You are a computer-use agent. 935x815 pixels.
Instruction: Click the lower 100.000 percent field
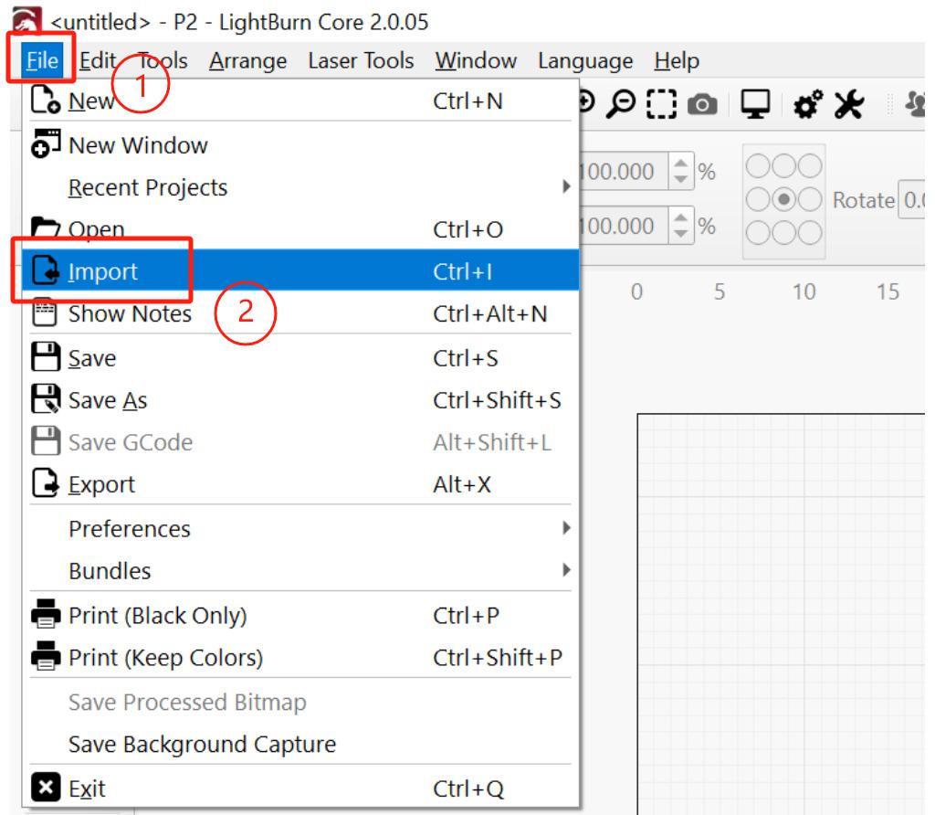pos(623,226)
